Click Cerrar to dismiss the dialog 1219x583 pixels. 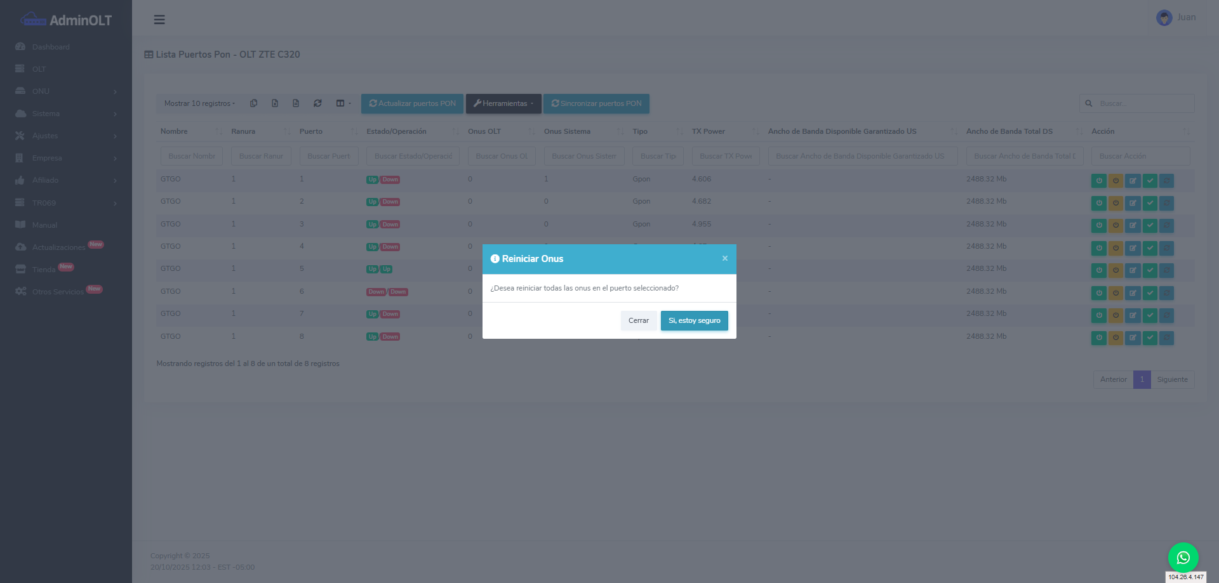pyautogui.click(x=638, y=321)
